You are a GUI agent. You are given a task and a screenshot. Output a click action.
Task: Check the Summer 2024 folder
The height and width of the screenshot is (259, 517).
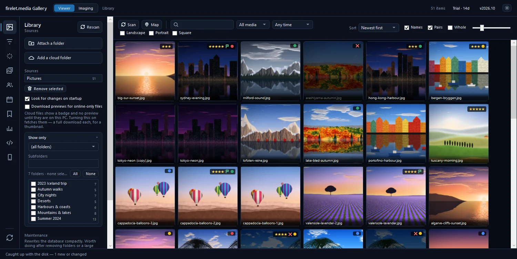[33, 219]
